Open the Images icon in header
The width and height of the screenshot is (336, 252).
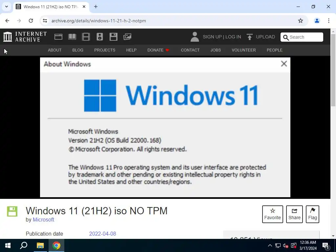[127, 37]
